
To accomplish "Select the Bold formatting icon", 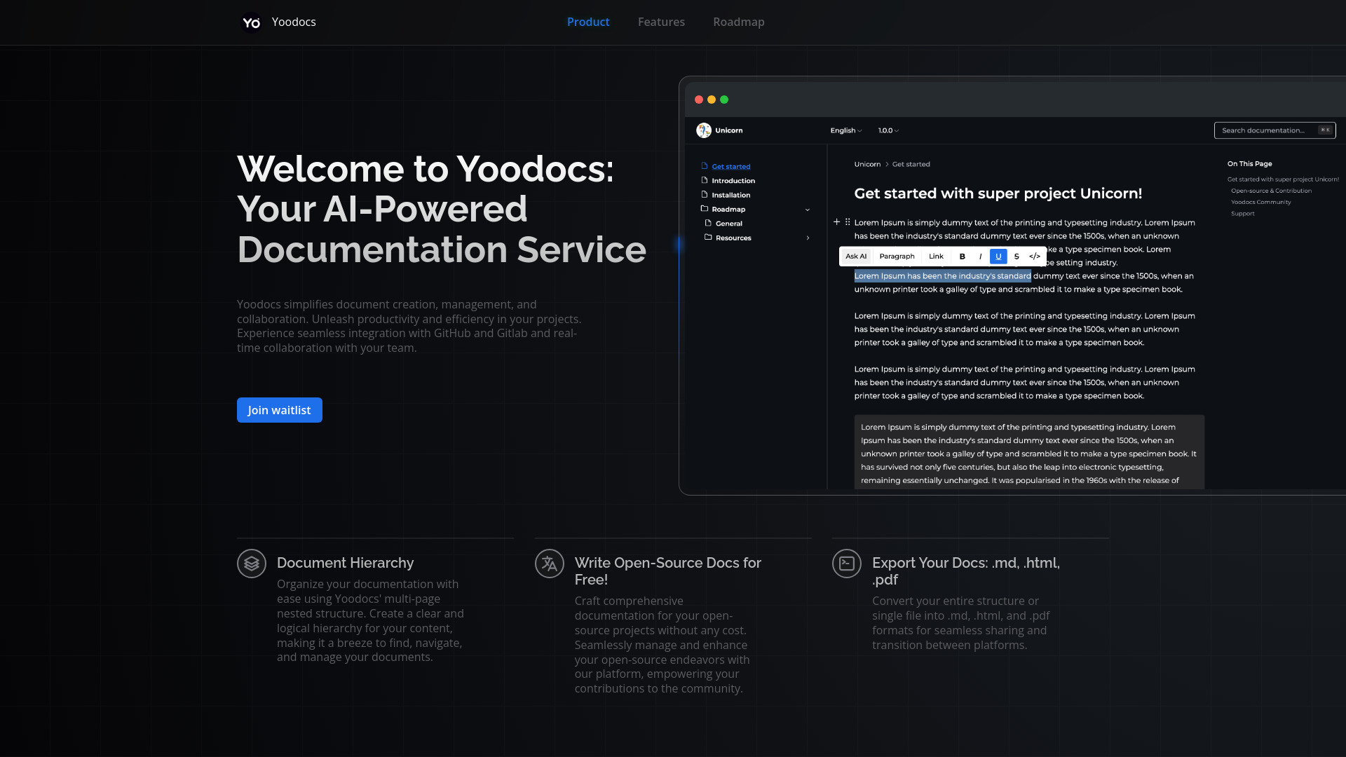I will click(961, 256).
